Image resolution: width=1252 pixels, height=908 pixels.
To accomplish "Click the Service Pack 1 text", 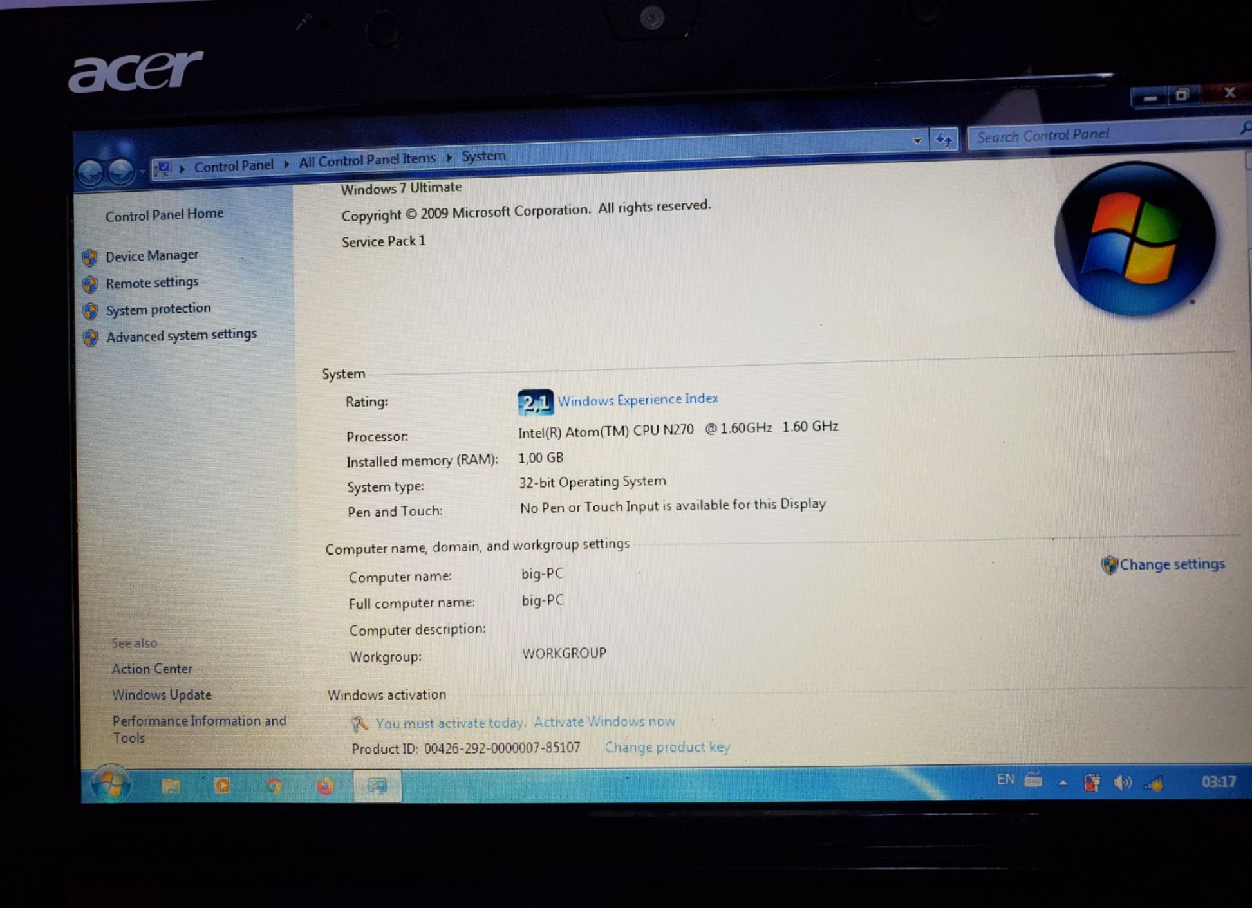I will tap(384, 241).
